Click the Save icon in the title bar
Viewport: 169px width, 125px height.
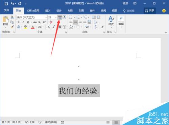point(6,4)
